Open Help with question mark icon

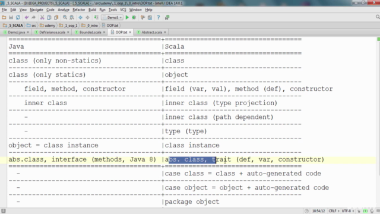pos(159,17)
